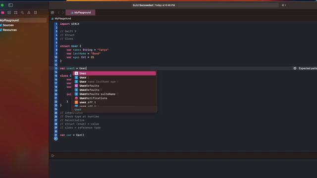Click the 'Expected patte...' error message
317x178 pixels.
click(308, 68)
